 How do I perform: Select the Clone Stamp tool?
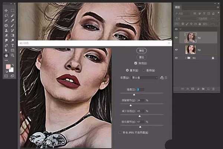coord(6,31)
